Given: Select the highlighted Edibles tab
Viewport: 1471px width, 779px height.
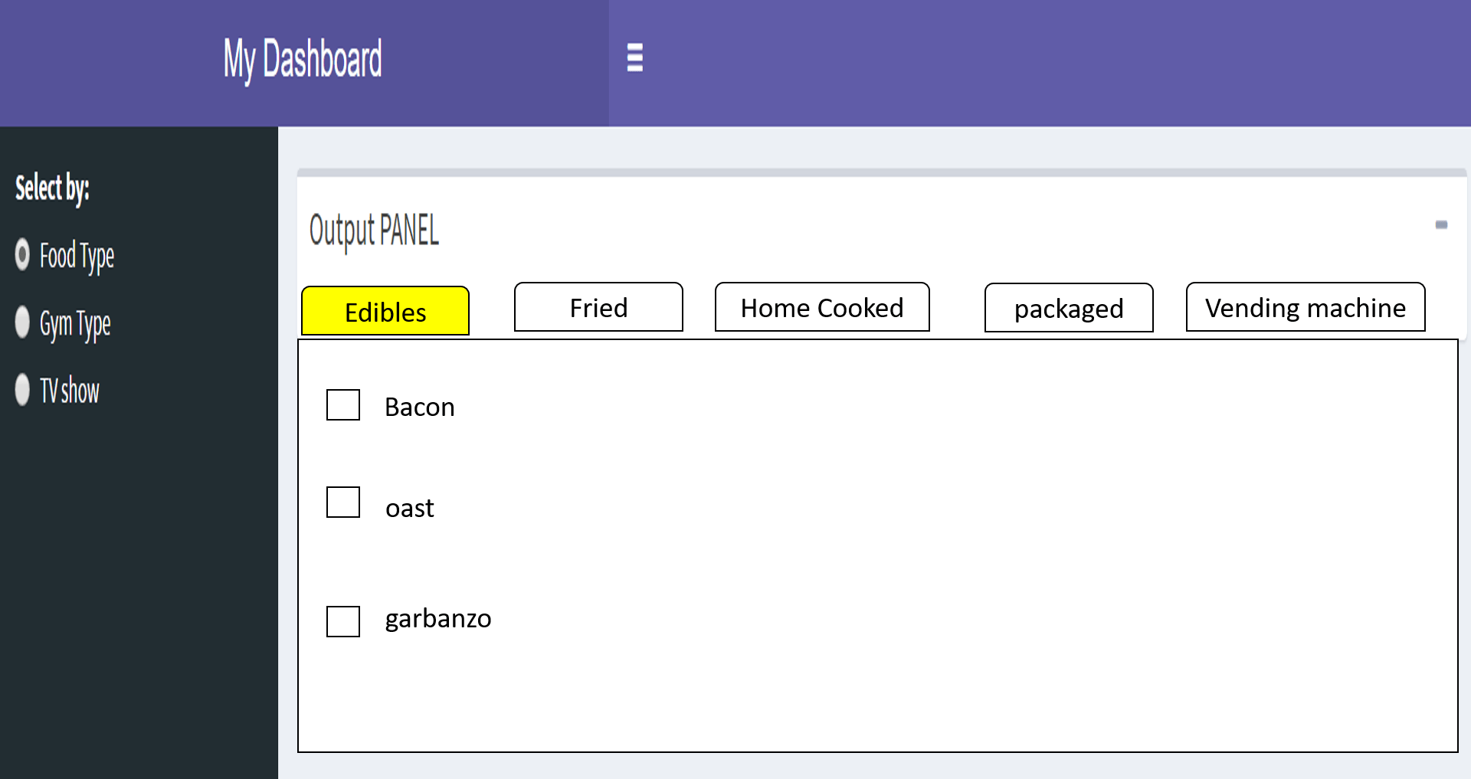Looking at the screenshot, I should click(x=385, y=311).
